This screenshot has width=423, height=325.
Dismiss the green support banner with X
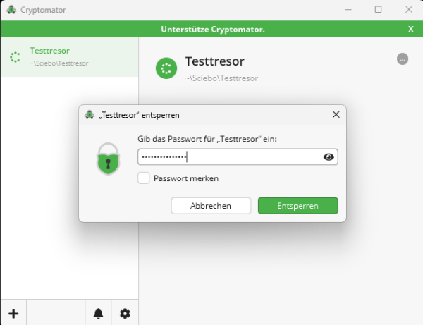pos(411,29)
